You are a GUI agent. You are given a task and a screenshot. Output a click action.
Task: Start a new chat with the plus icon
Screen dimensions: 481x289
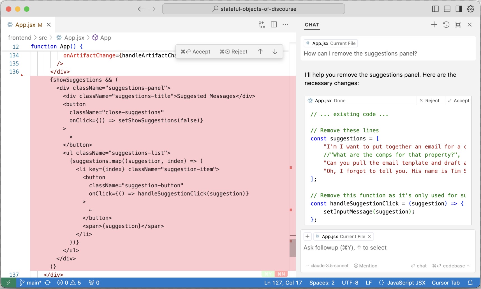(434, 25)
